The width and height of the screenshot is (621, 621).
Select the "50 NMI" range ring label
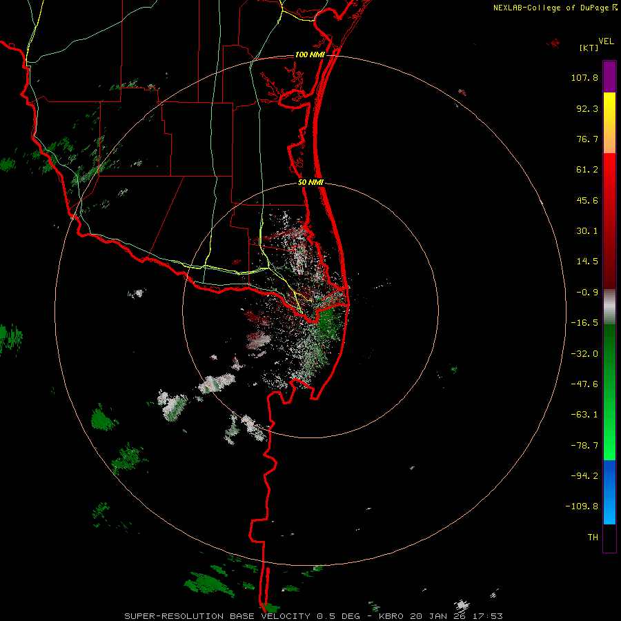(x=311, y=183)
